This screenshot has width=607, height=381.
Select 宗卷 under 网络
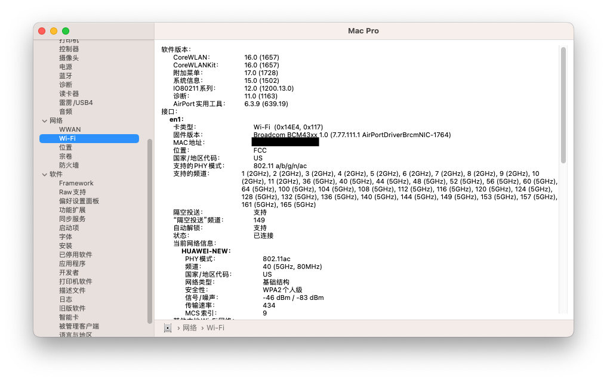point(66,156)
